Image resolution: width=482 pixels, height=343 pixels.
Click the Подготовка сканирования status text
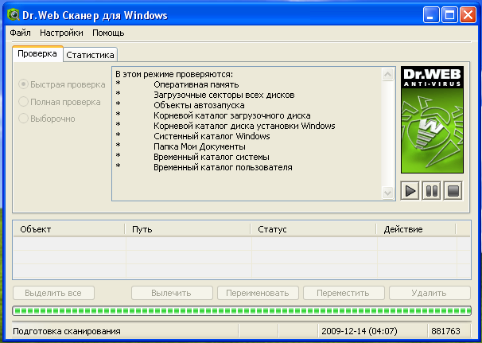click(x=67, y=331)
